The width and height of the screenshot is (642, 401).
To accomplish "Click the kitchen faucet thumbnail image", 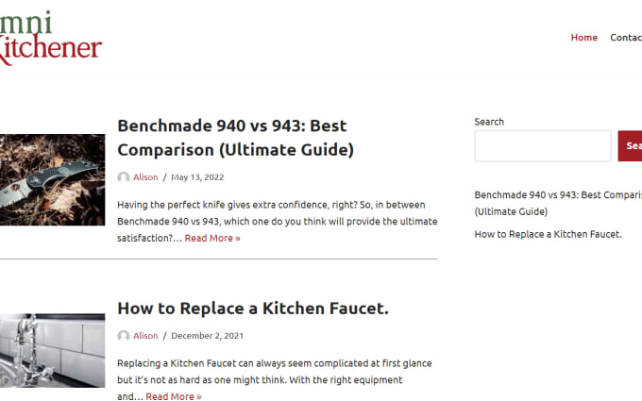I will (x=53, y=351).
